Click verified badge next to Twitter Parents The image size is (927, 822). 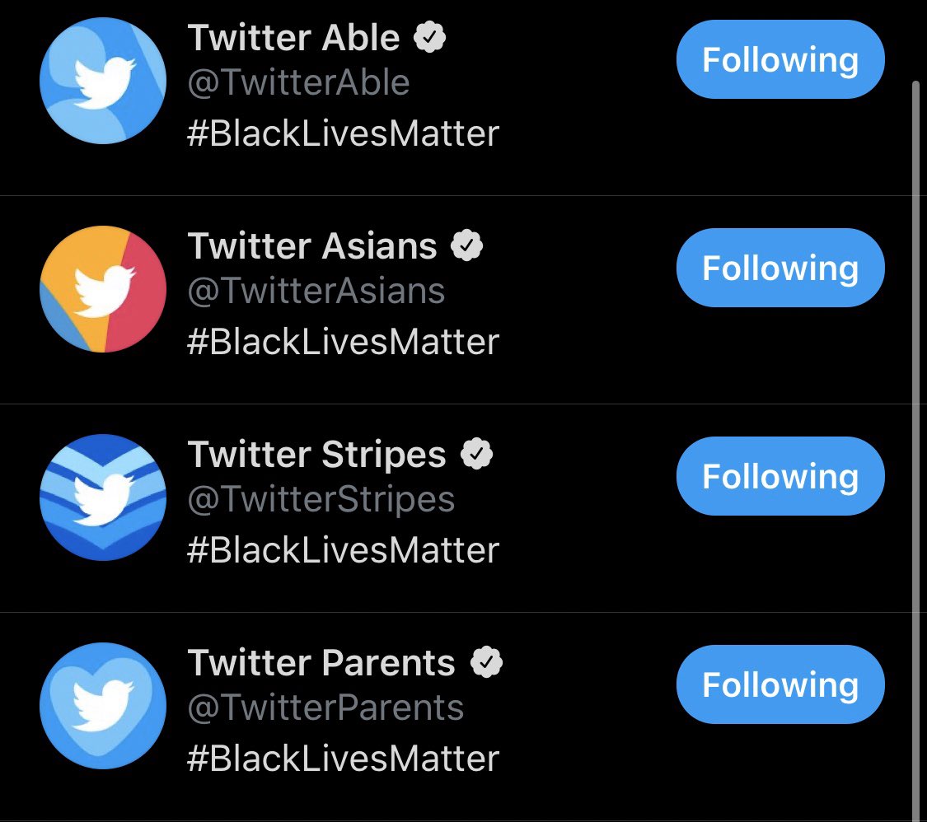[x=486, y=662]
